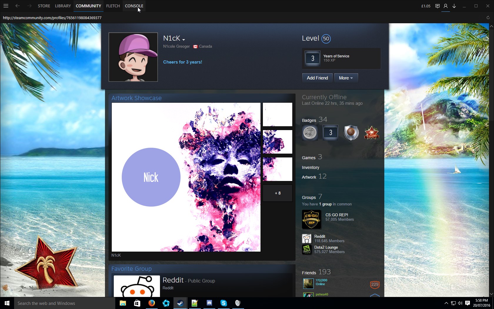Click the CS:GO REP group icon
The width and height of the screenshot is (494, 309).
pos(311,219)
